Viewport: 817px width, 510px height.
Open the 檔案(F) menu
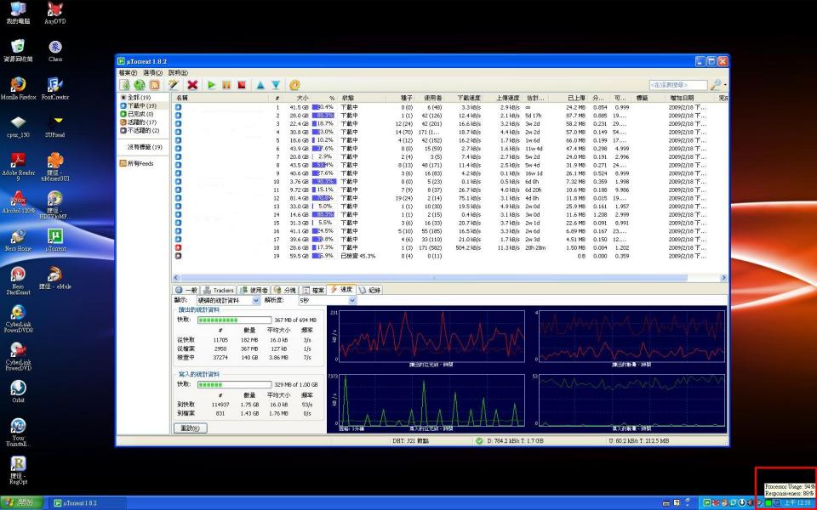129,73
